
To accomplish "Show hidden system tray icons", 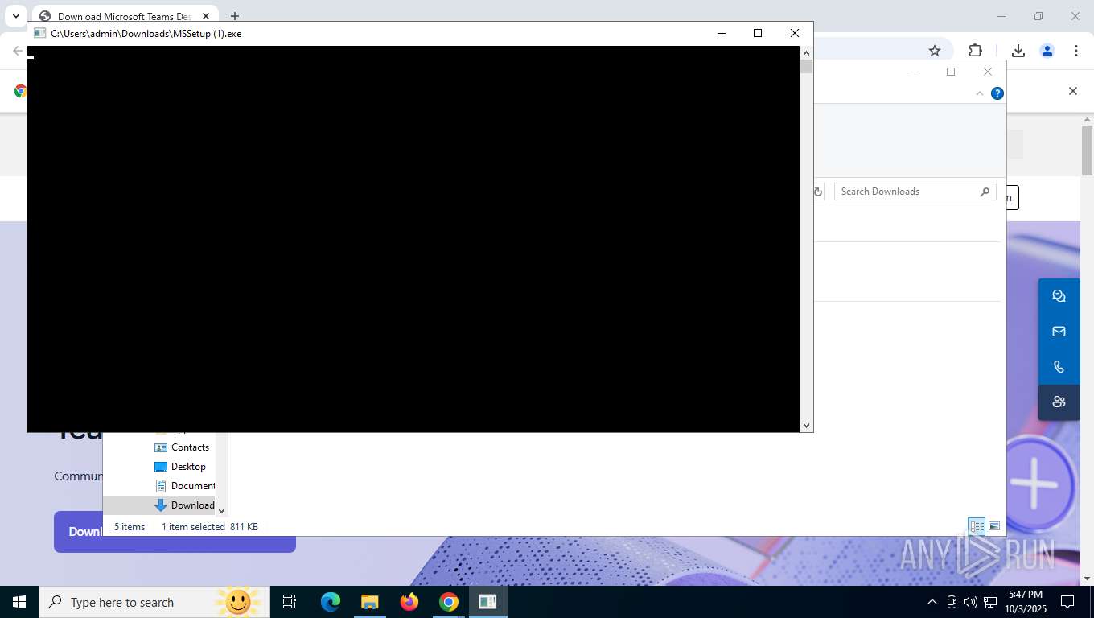I will point(932,602).
